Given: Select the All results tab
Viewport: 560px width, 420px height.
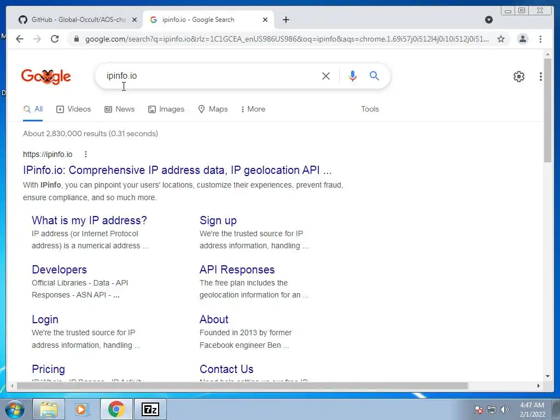Looking at the screenshot, I should click(33, 109).
